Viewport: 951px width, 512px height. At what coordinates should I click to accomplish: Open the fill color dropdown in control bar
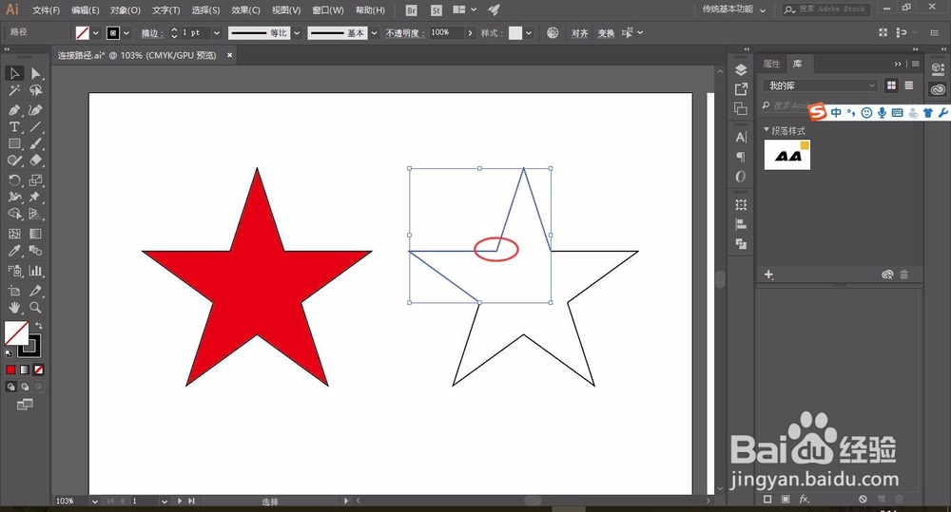coord(96,32)
